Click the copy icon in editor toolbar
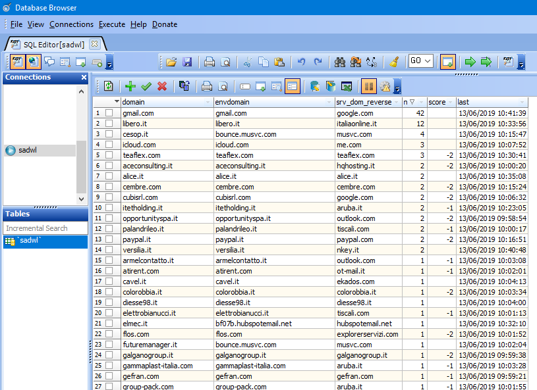The width and height of the screenshot is (537, 390). click(x=264, y=62)
